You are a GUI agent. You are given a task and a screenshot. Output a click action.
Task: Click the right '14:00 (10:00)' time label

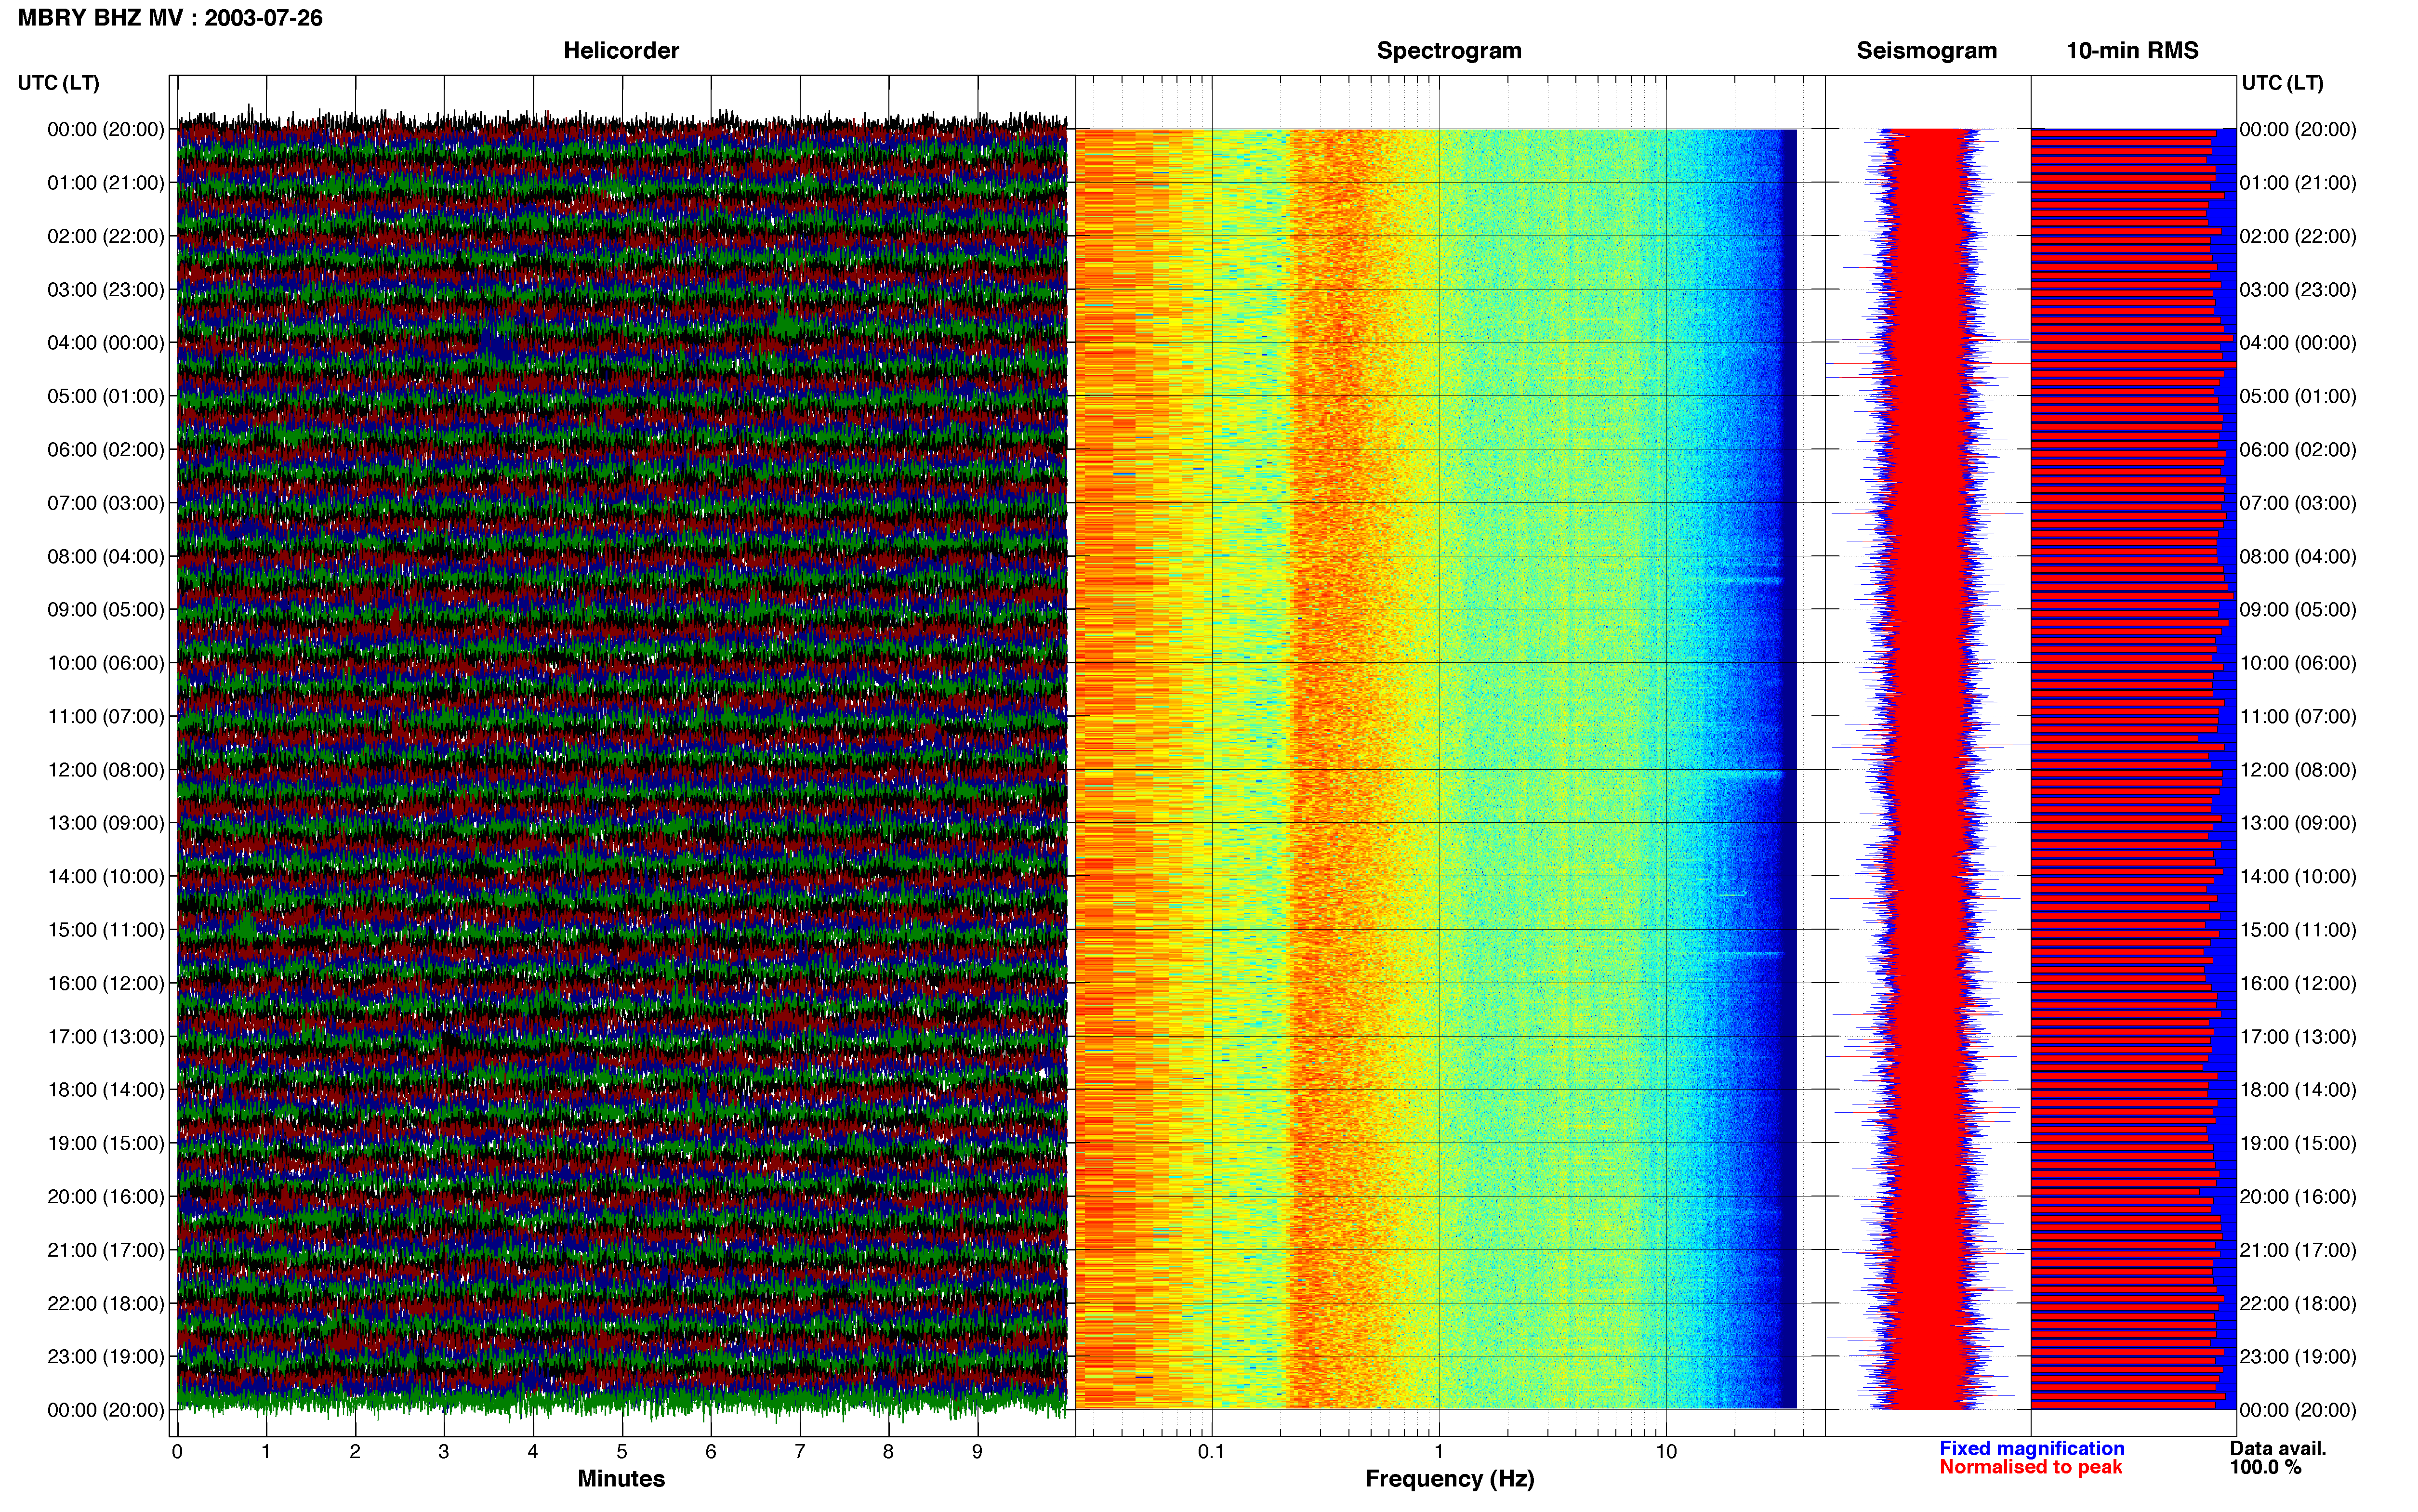coord(2298,877)
